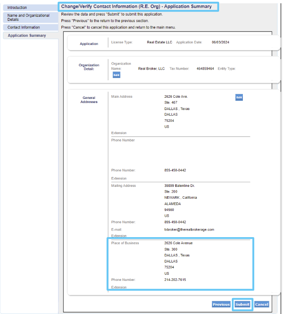Click the General Addresses heading
This screenshot has height=314, width=283.
(x=89, y=100)
